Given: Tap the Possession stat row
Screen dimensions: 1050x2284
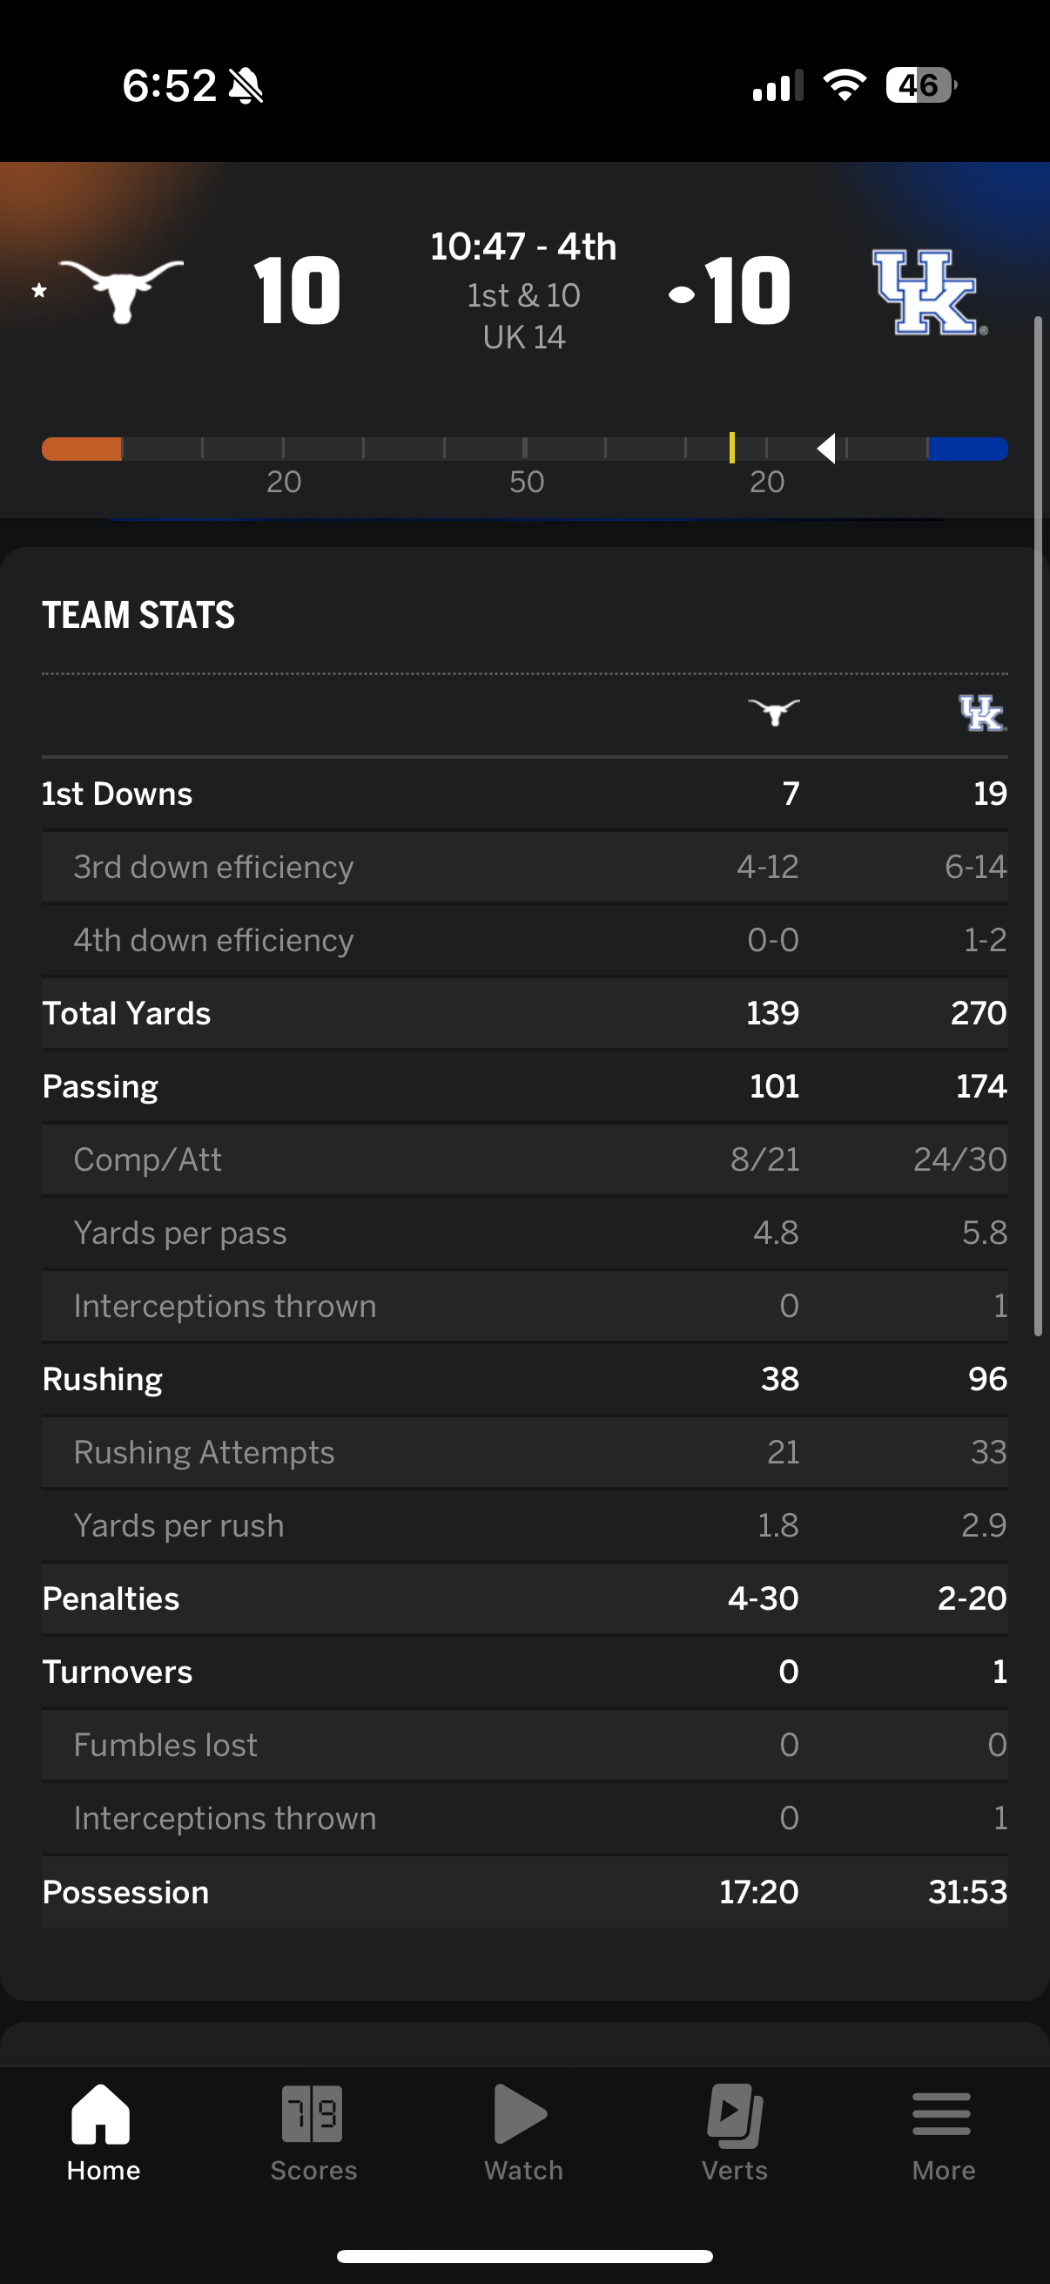Looking at the screenshot, I should pos(523,1891).
